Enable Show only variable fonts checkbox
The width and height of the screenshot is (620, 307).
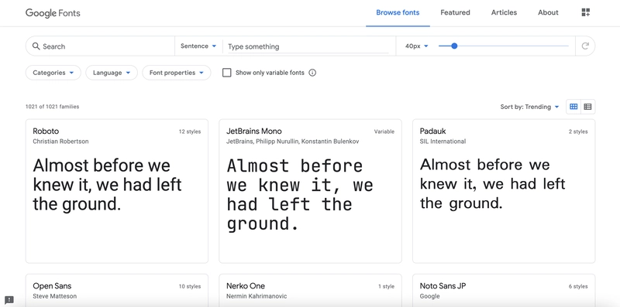pyautogui.click(x=226, y=73)
